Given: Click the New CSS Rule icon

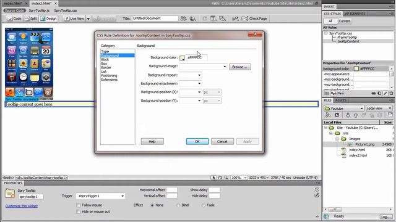Looking at the screenshot, I should 379,93.
